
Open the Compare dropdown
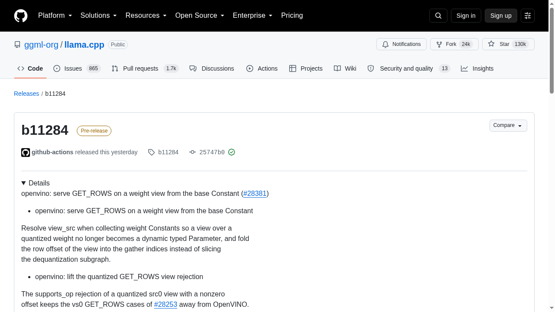508,126
